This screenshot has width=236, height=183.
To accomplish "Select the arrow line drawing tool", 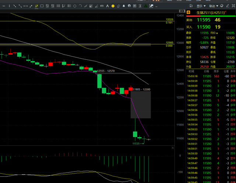I will click(31, 6).
